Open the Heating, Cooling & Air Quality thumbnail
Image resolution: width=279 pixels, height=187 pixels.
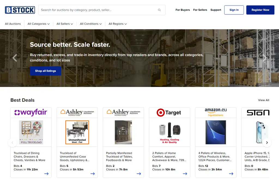pos(169,133)
